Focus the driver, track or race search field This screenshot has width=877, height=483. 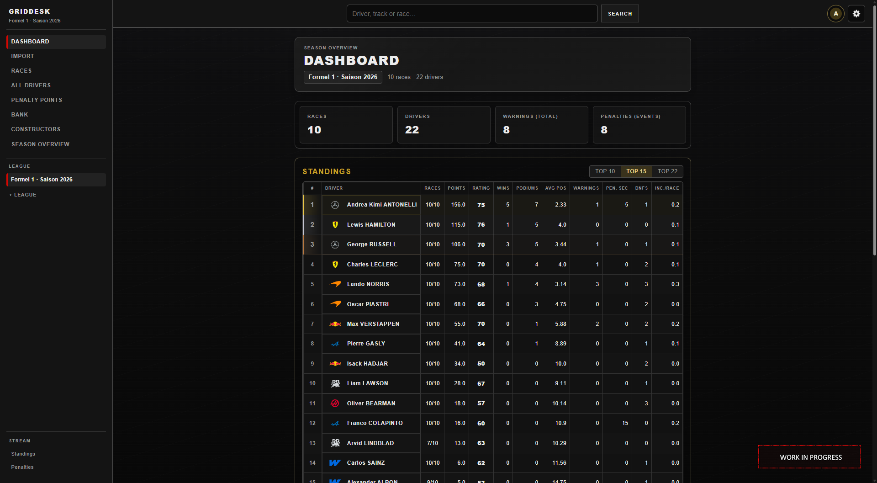(472, 14)
